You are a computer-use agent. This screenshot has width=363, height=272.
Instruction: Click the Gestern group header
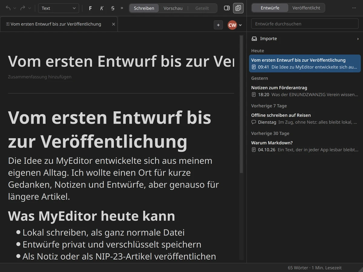pyautogui.click(x=260, y=78)
